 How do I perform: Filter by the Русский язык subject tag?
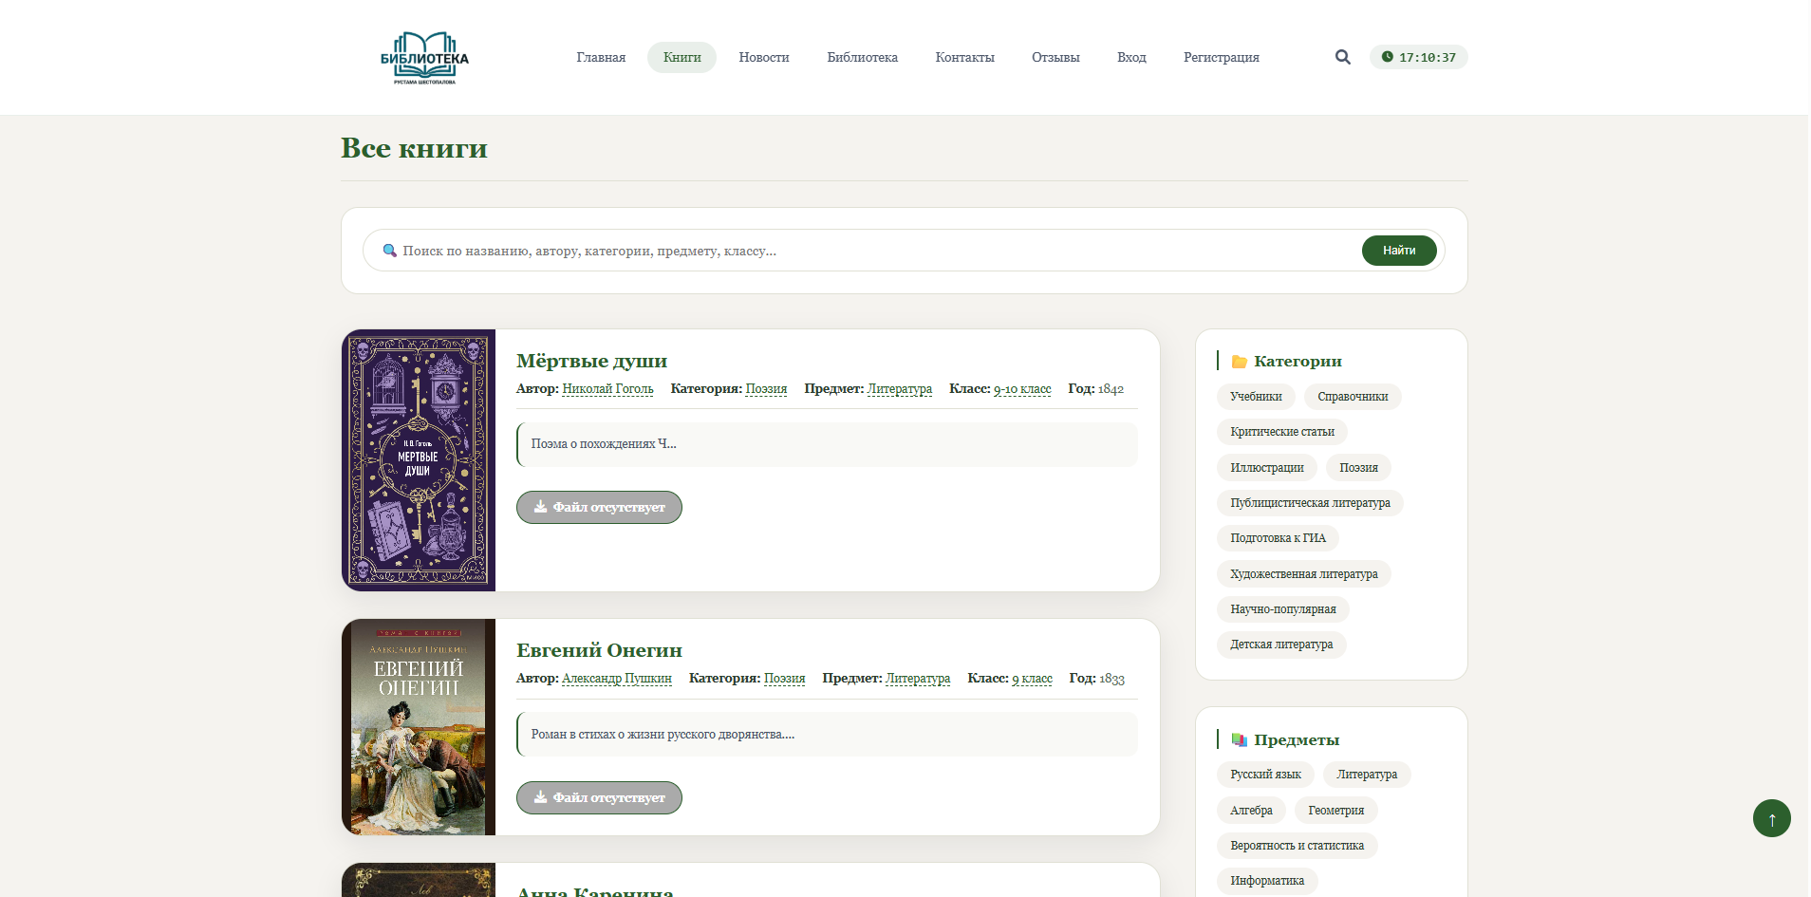point(1265,775)
